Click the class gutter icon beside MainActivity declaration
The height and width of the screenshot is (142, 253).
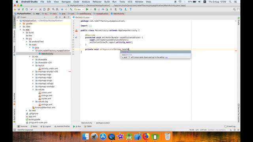pos(76,30)
